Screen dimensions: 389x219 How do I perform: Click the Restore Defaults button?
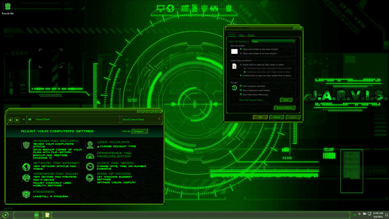[x=284, y=108]
